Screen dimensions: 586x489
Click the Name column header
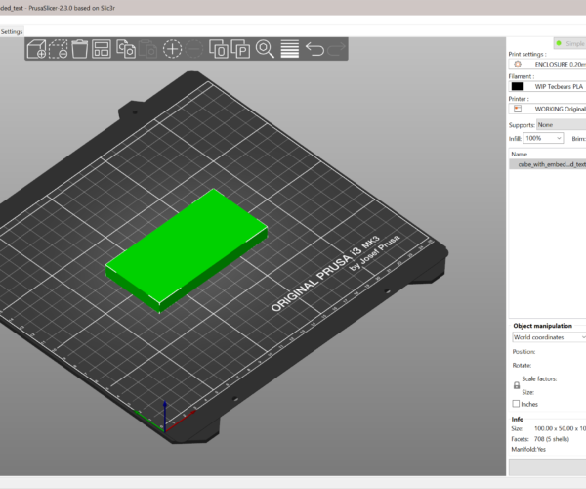click(520, 155)
